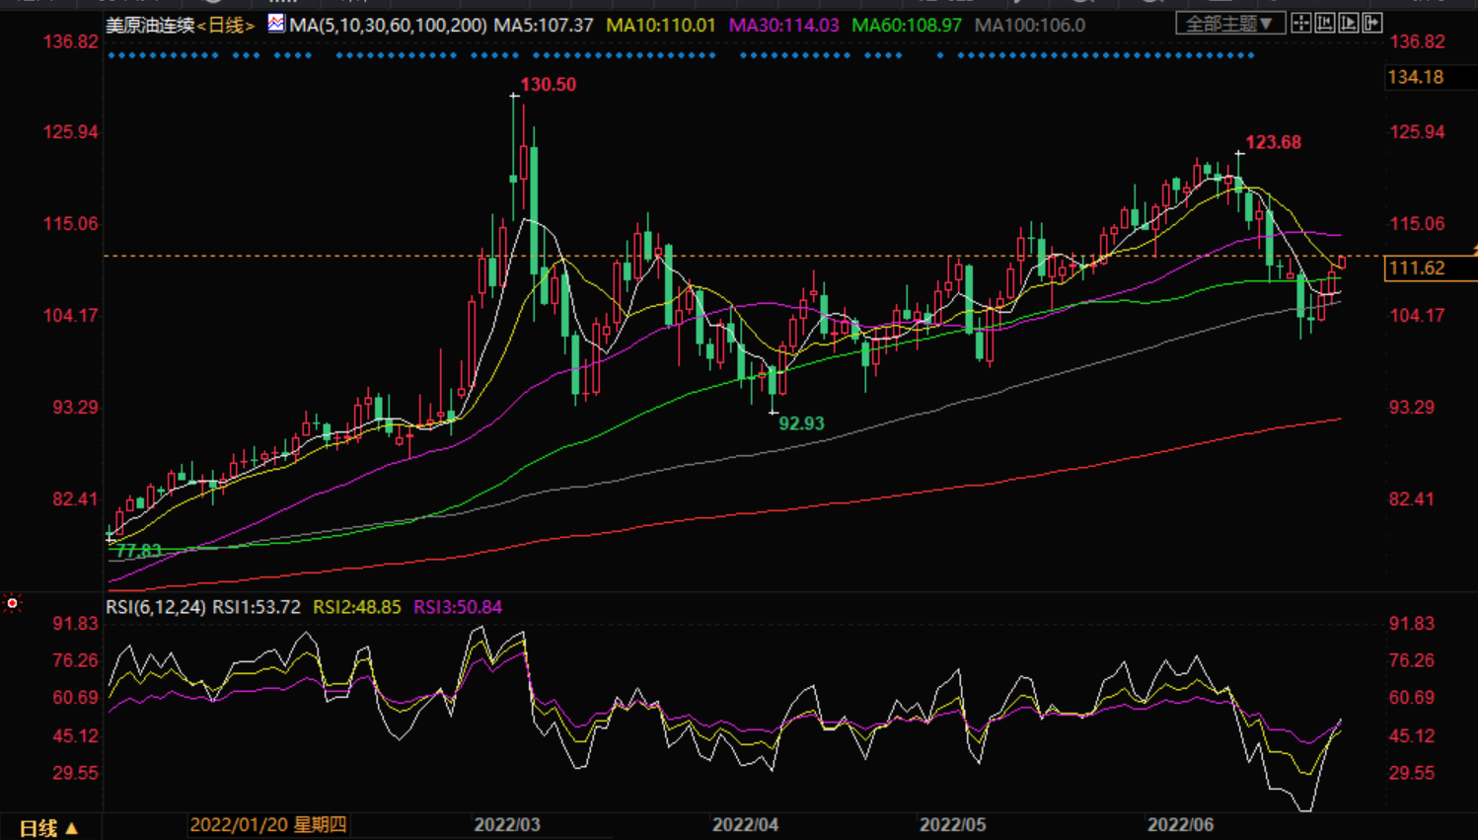
Task: Click the 美原油连续 contract name
Action: pos(150,25)
